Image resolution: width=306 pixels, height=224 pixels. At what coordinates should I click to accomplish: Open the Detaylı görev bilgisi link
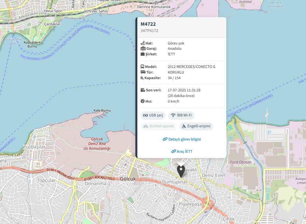(182, 139)
